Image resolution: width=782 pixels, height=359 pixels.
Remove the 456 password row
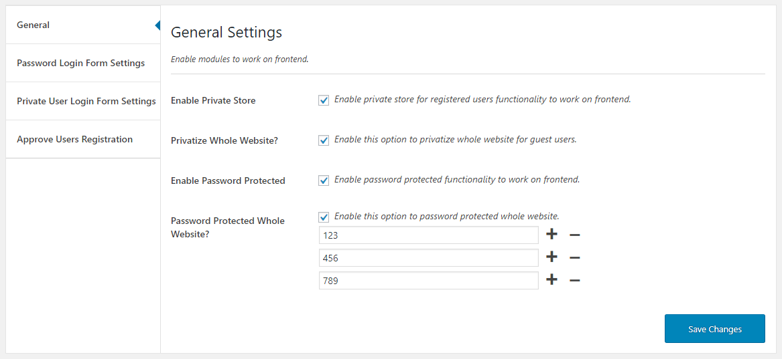point(574,258)
